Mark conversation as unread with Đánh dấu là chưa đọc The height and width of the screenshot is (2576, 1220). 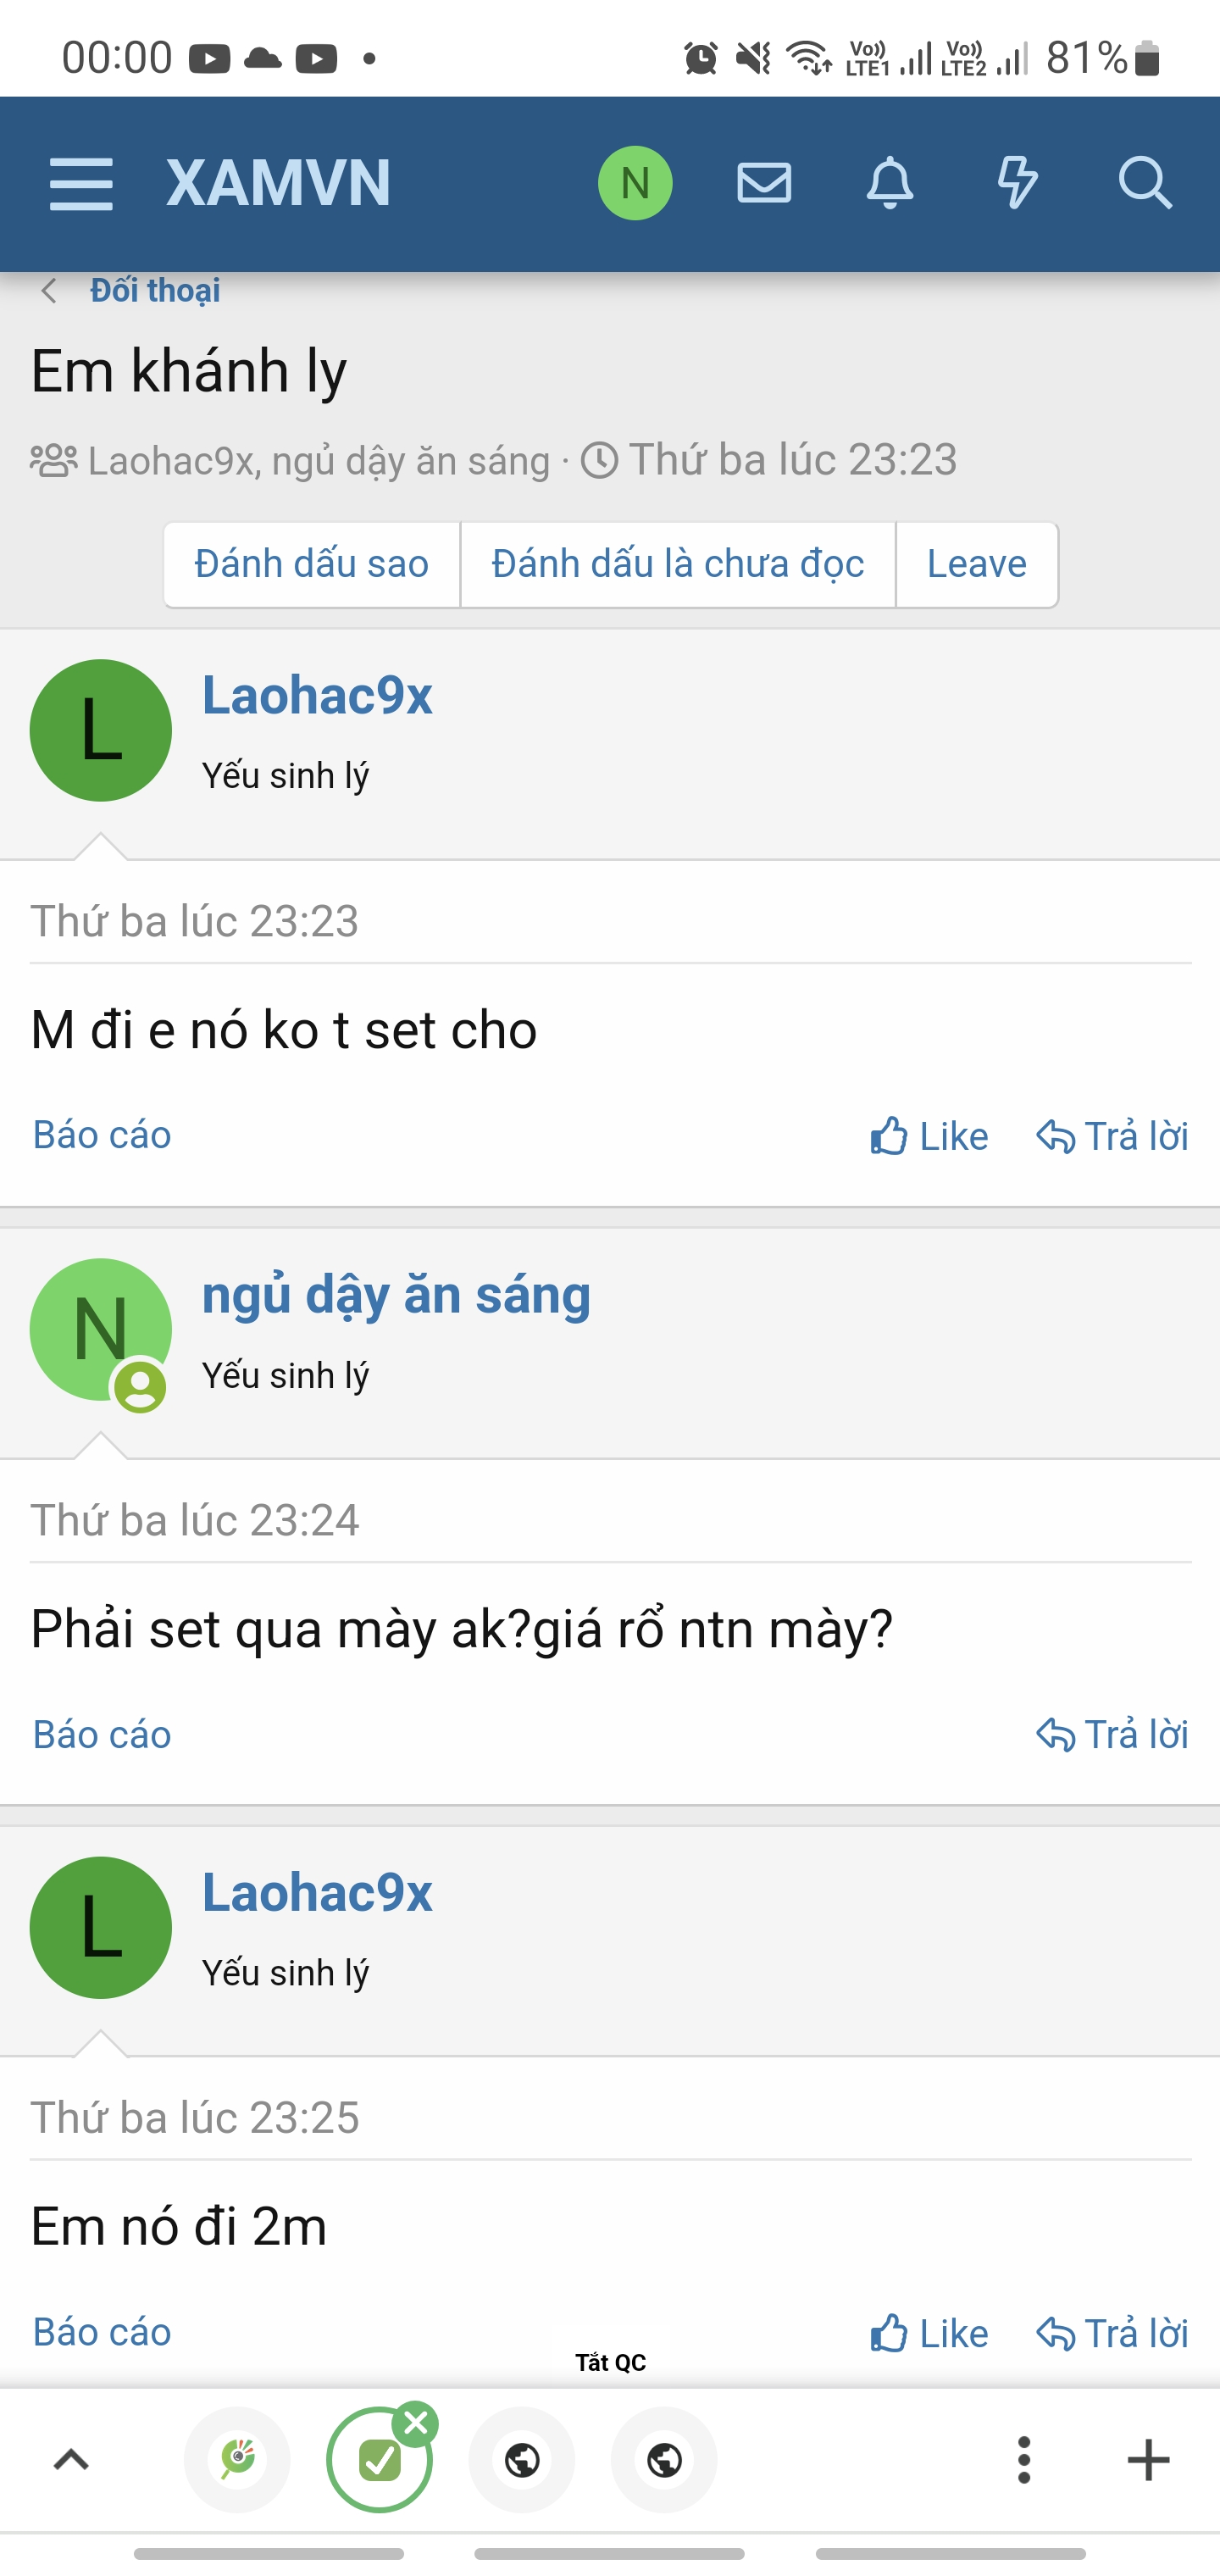(x=677, y=565)
